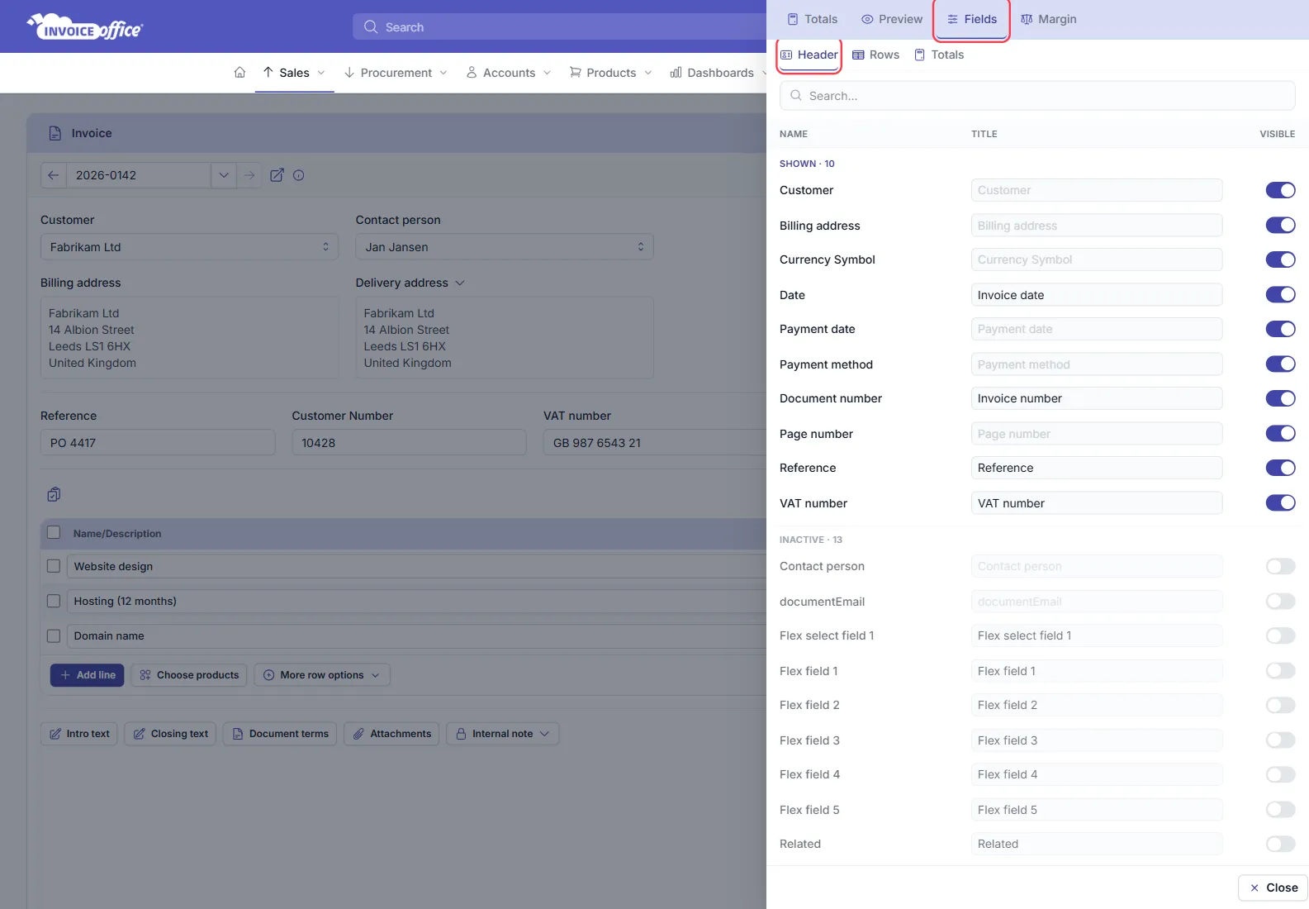Check the Website design row checkbox
The height and width of the screenshot is (909, 1309).
[x=54, y=566]
